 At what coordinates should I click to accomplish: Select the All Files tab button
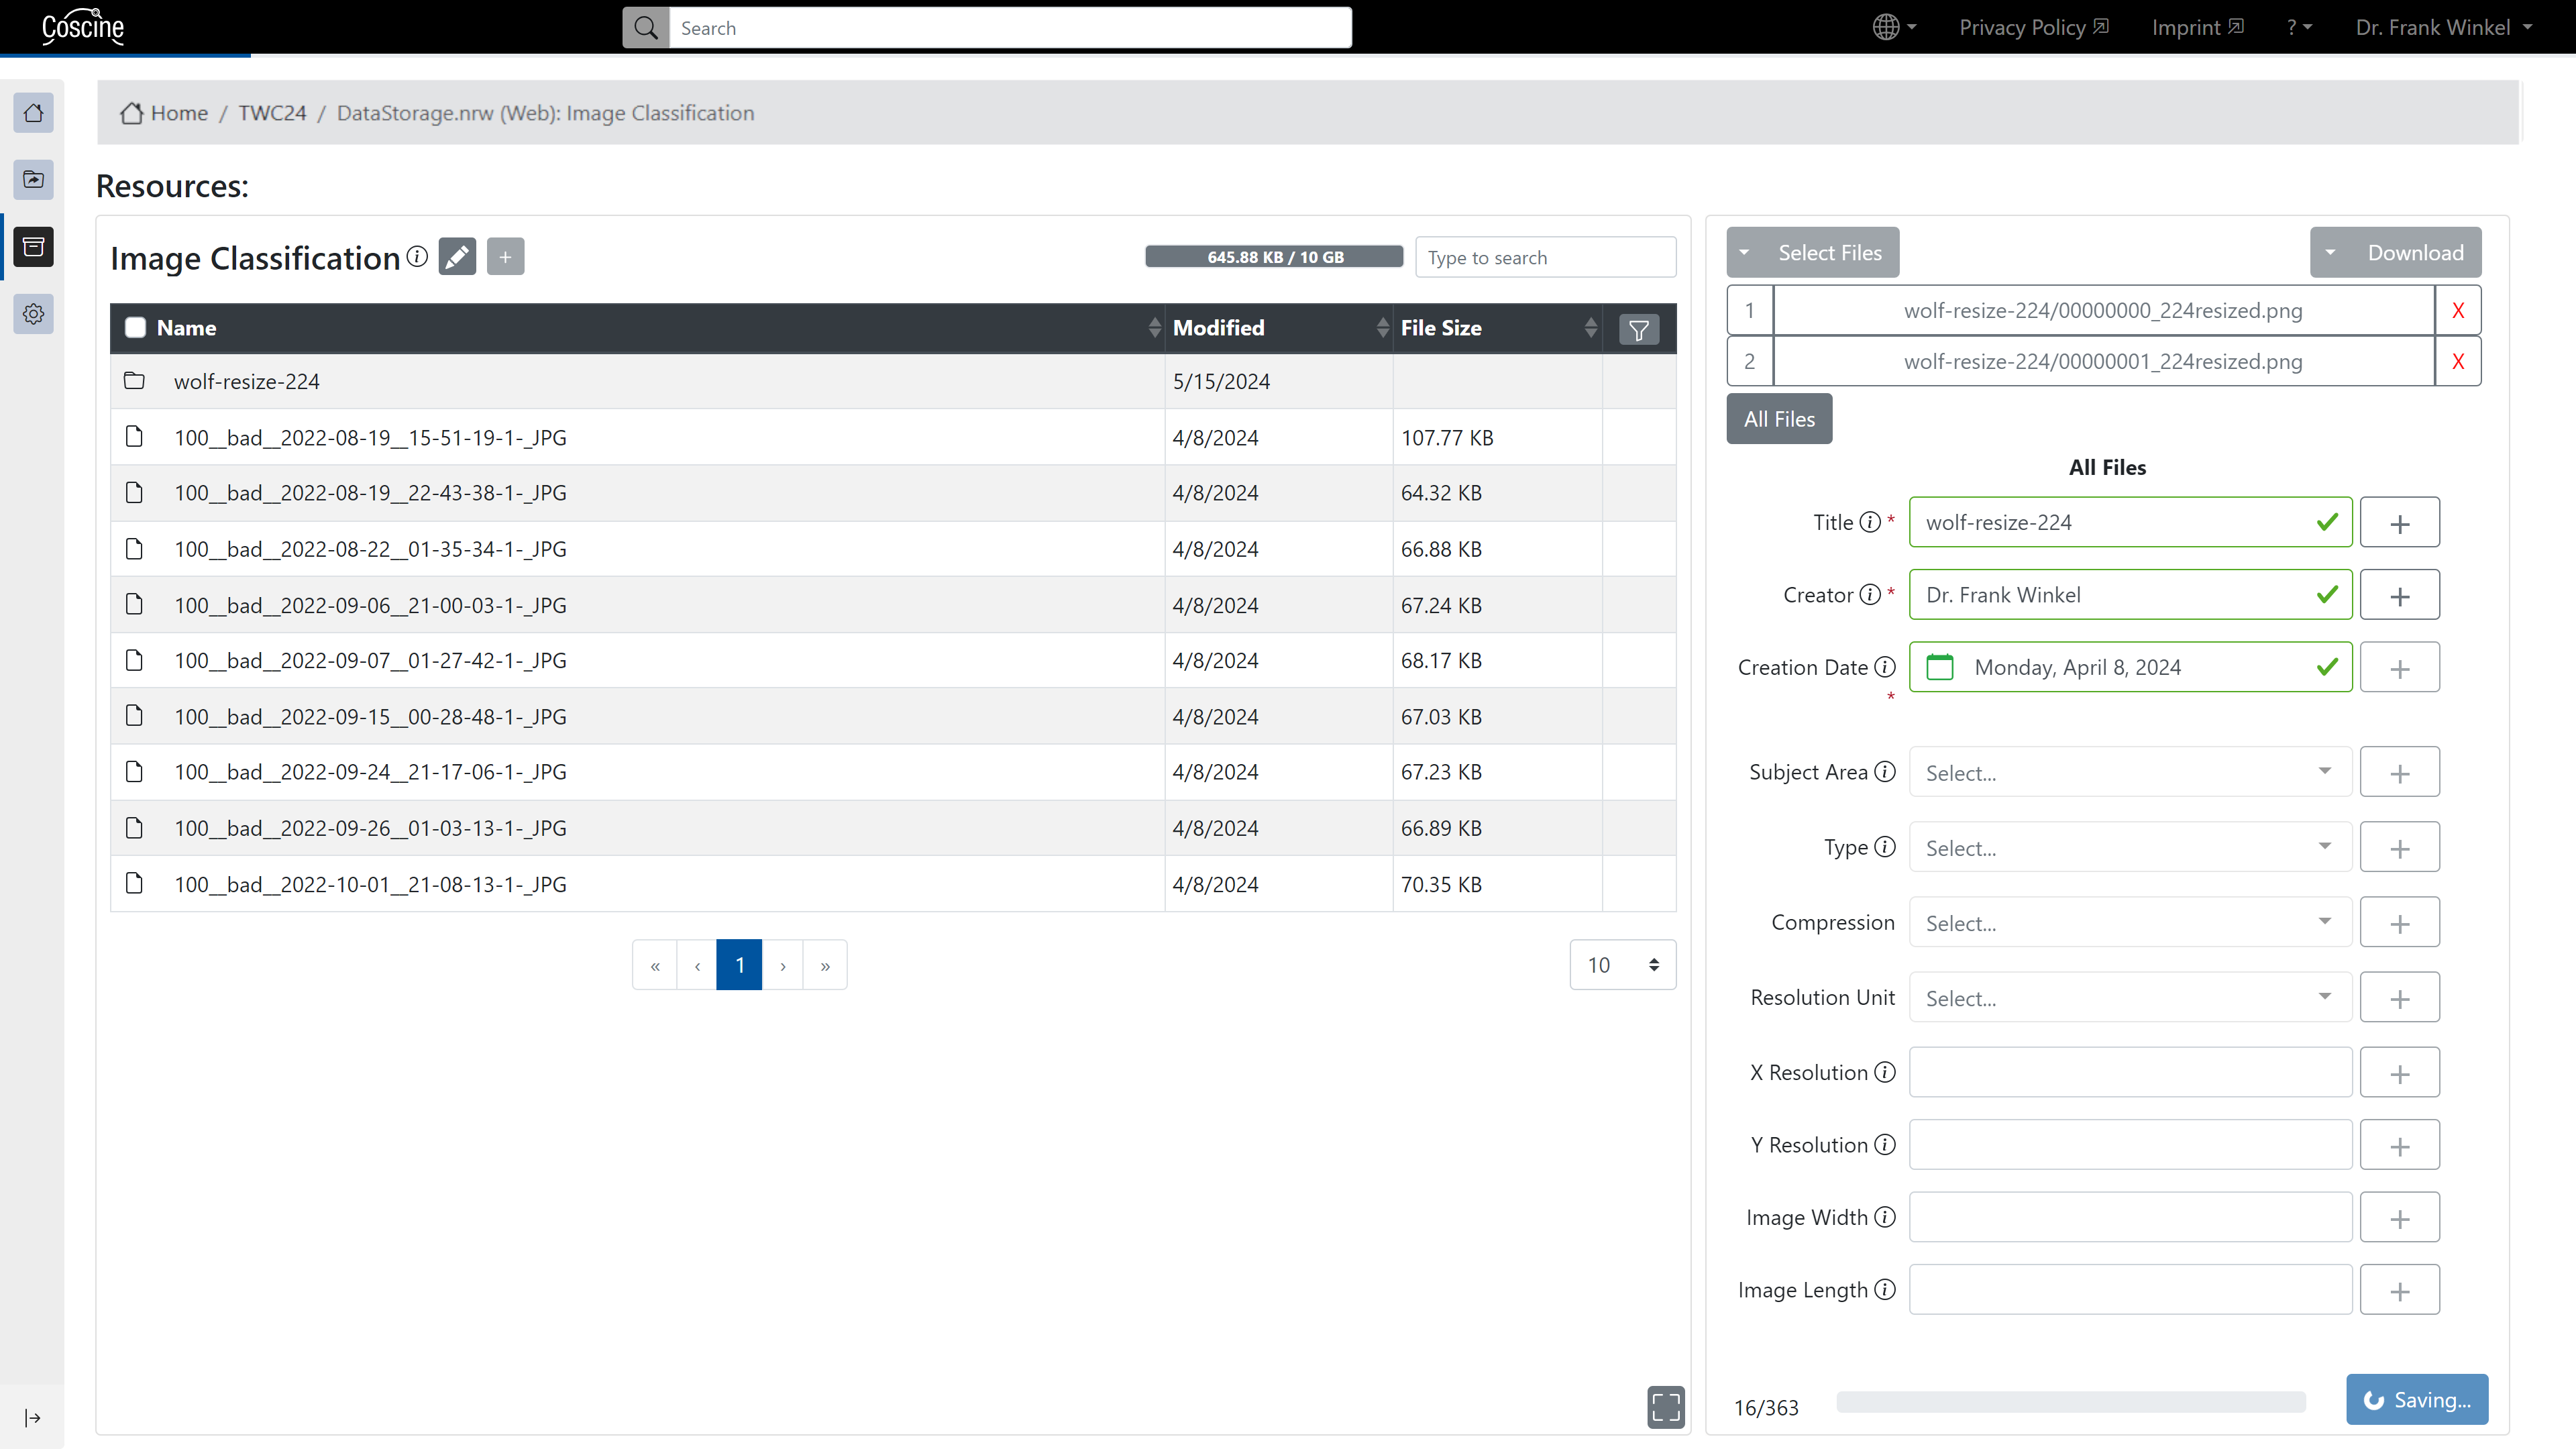point(1779,419)
